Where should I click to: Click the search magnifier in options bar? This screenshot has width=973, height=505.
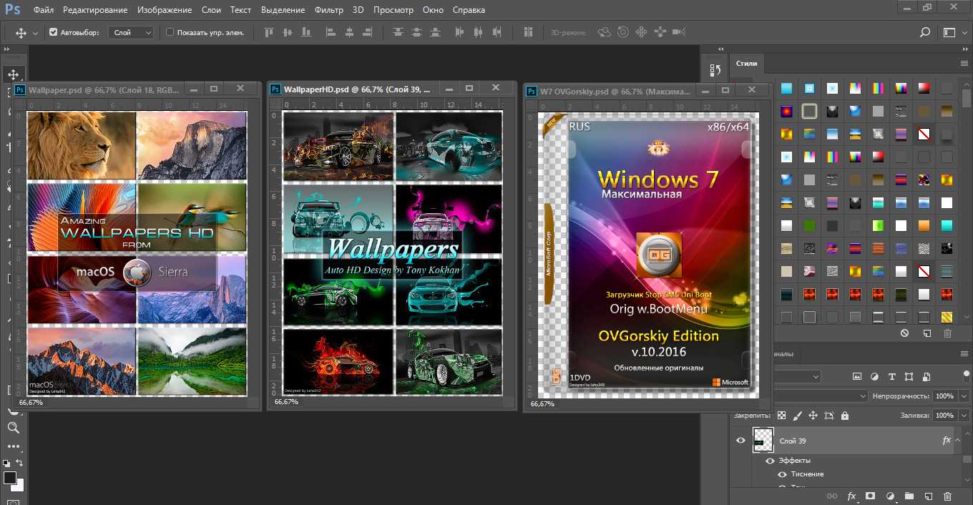[x=925, y=32]
